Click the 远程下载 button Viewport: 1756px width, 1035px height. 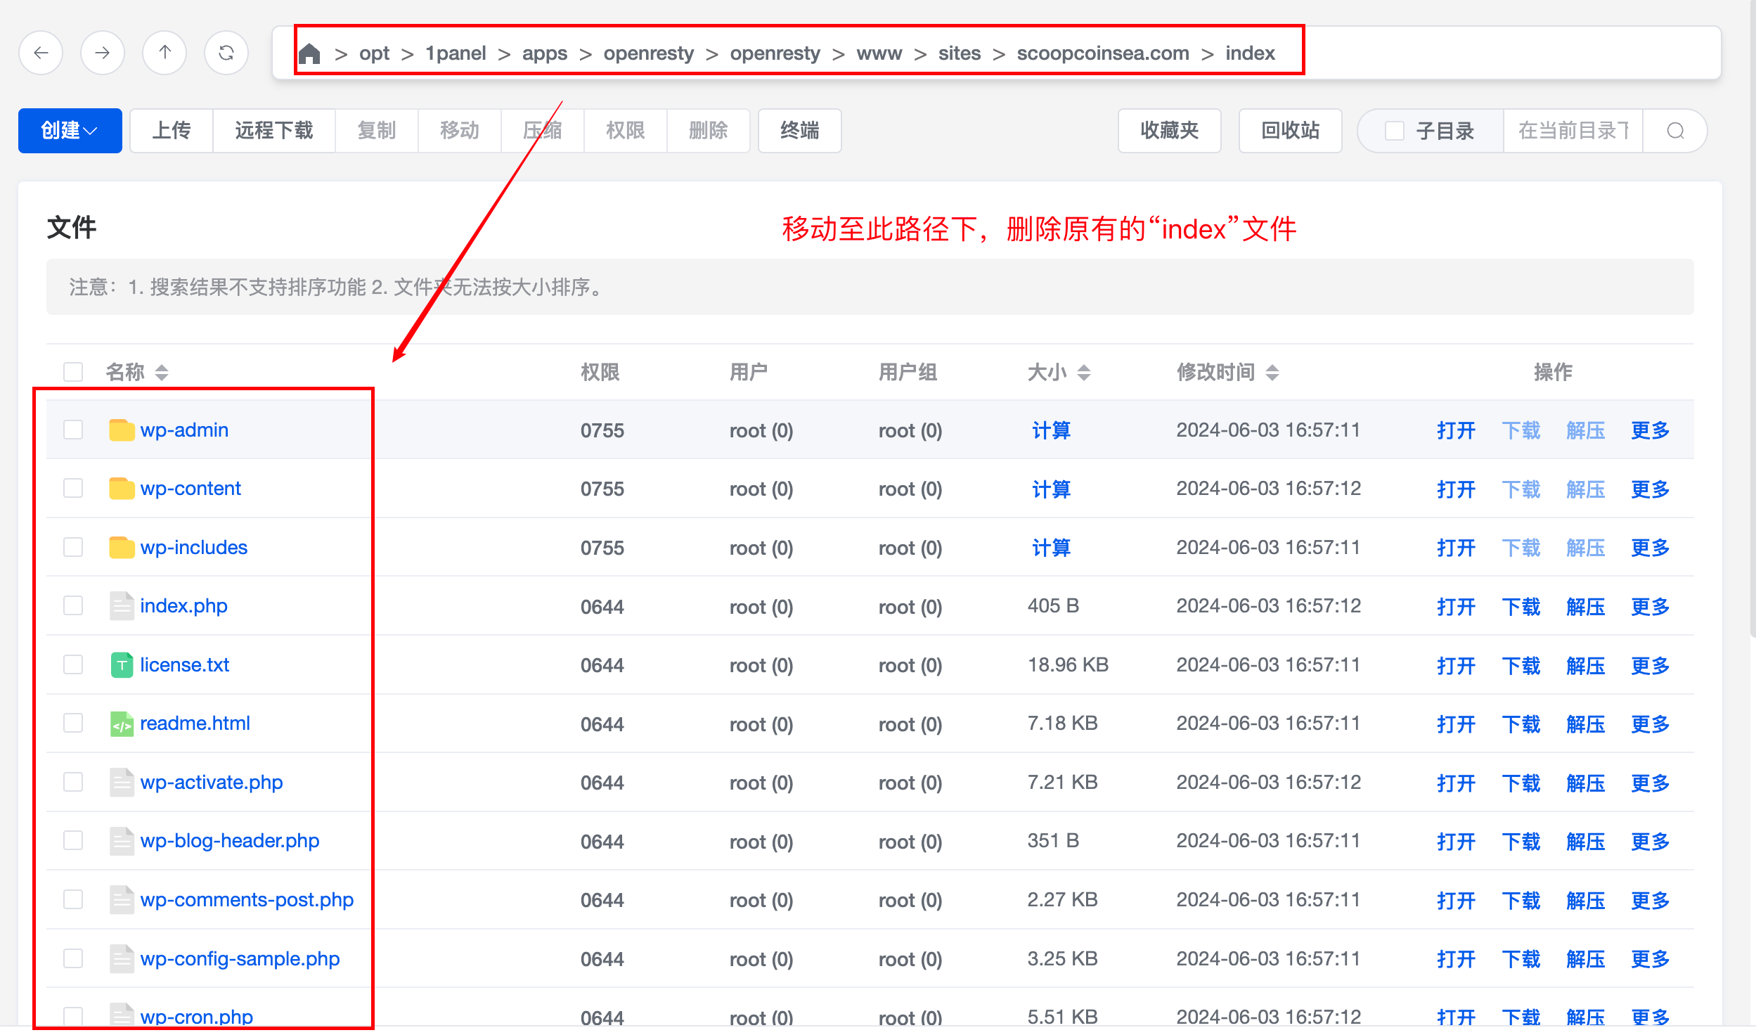point(274,131)
